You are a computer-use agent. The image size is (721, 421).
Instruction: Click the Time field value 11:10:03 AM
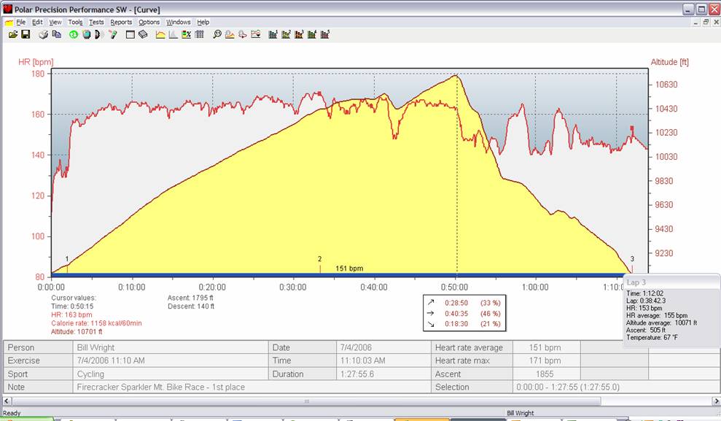[383, 360]
